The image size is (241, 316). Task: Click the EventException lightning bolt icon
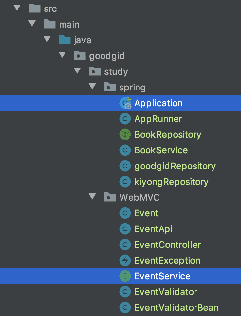[x=125, y=260]
